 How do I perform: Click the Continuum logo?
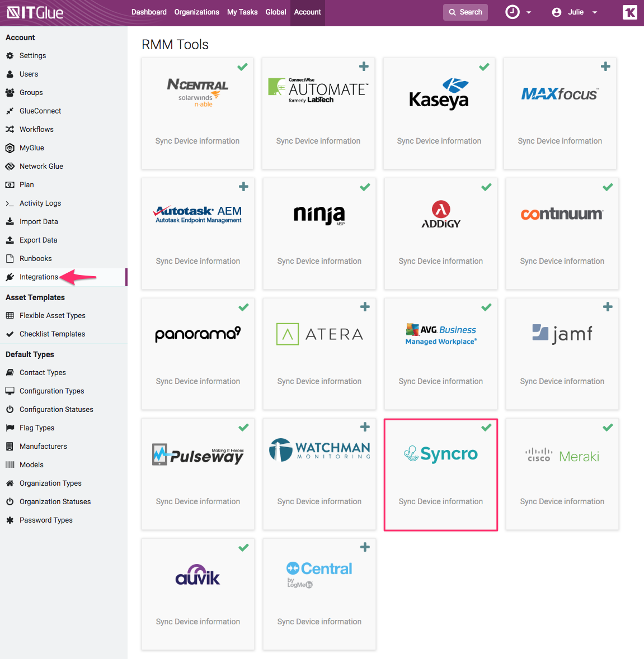point(562,214)
